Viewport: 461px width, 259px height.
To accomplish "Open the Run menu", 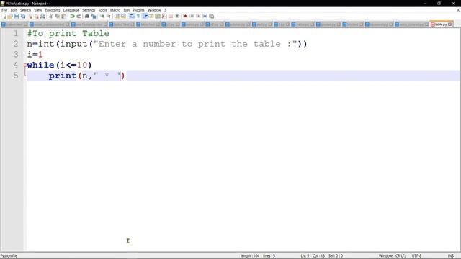I will [x=127, y=10].
